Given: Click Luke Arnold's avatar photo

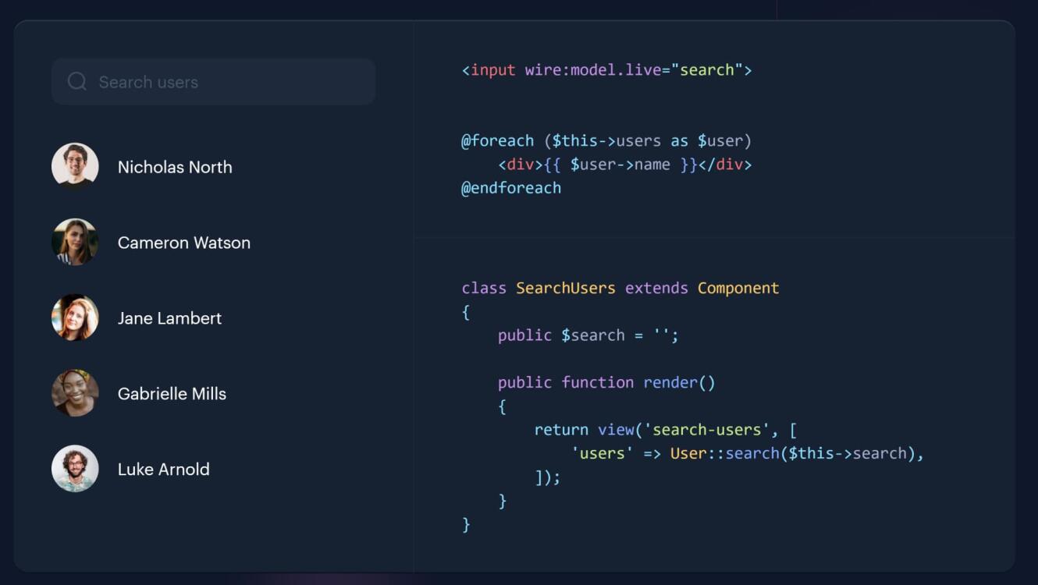Looking at the screenshot, I should tap(75, 469).
